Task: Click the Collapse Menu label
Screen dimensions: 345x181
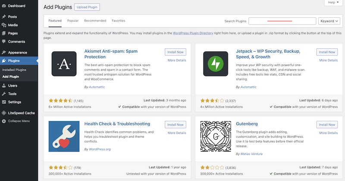Action: click(19, 121)
